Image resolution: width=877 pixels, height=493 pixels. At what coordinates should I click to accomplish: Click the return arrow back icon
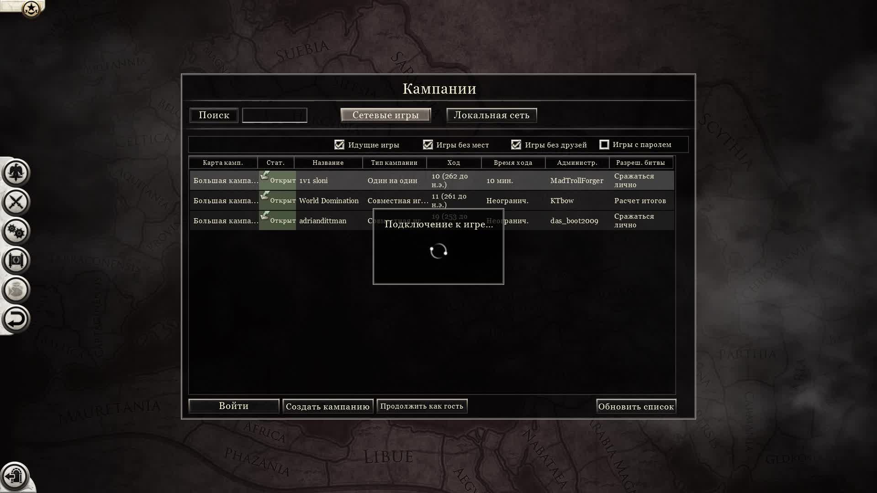click(16, 319)
